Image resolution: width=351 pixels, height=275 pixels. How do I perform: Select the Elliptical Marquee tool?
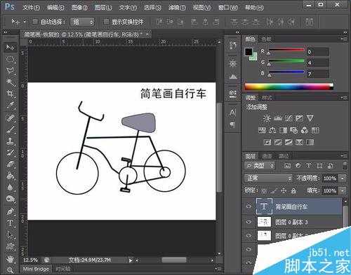10,59
